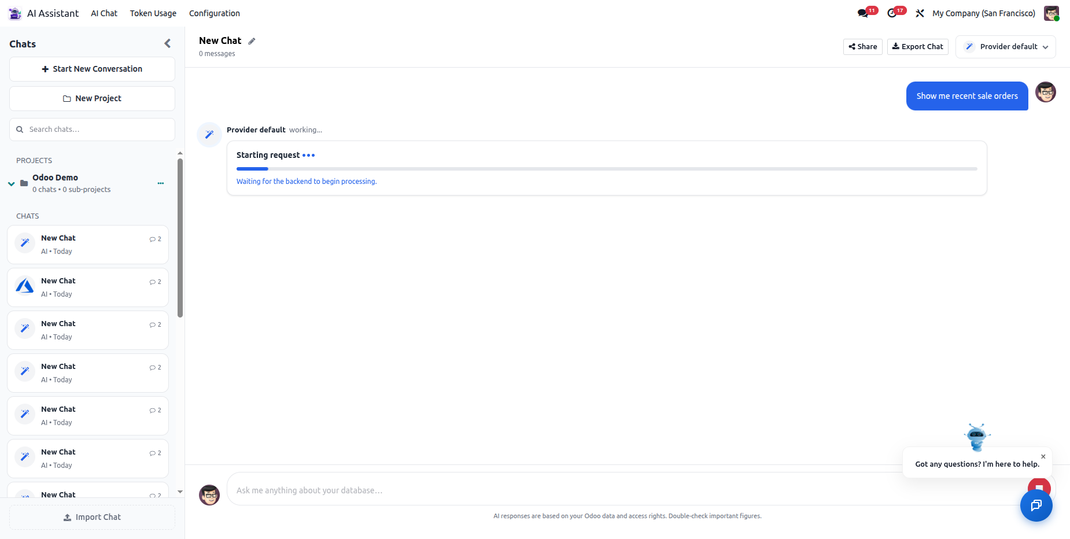
Task: Focus the Search chats input field
Action: [x=92, y=130]
